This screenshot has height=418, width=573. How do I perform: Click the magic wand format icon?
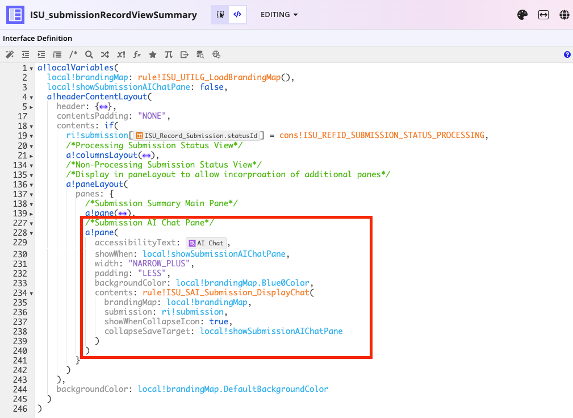(10, 55)
